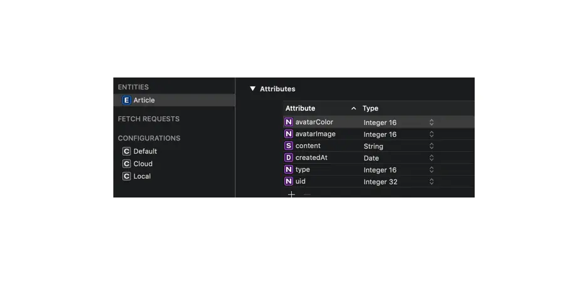Image resolution: width=573 pixels, height=290 pixels.
Task: Click the Cloud configuration icon
Action: (x=126, y=164)
